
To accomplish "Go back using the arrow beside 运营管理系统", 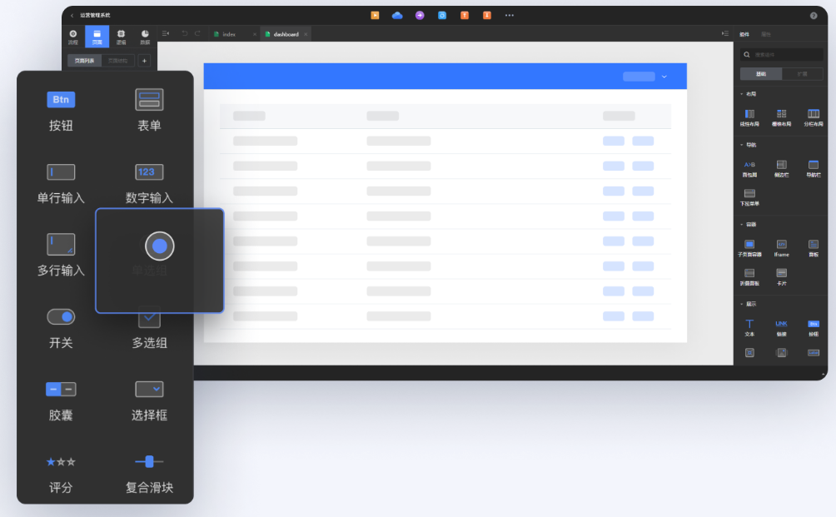I will [72, 16].
